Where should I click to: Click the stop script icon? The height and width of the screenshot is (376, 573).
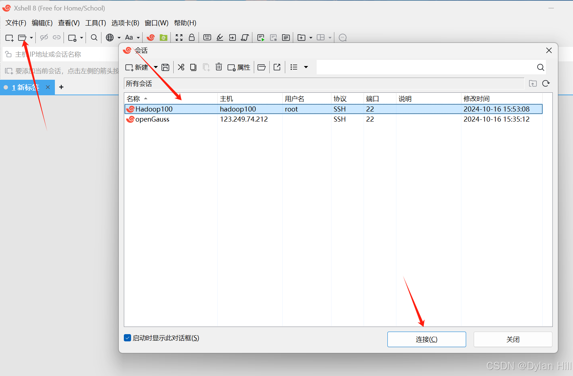point(273,38)
